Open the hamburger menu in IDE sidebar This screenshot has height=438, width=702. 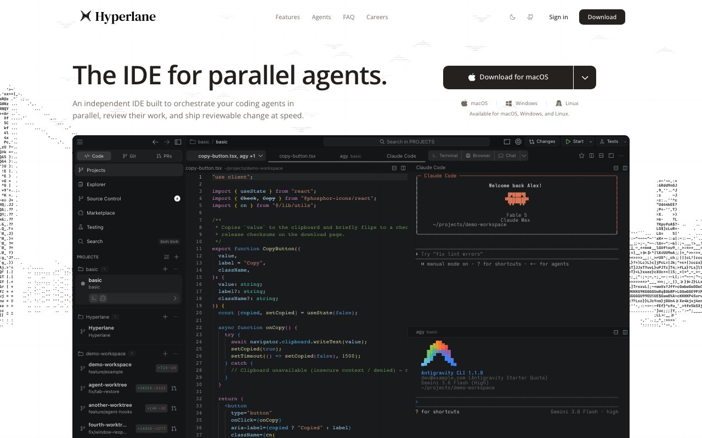80,142
